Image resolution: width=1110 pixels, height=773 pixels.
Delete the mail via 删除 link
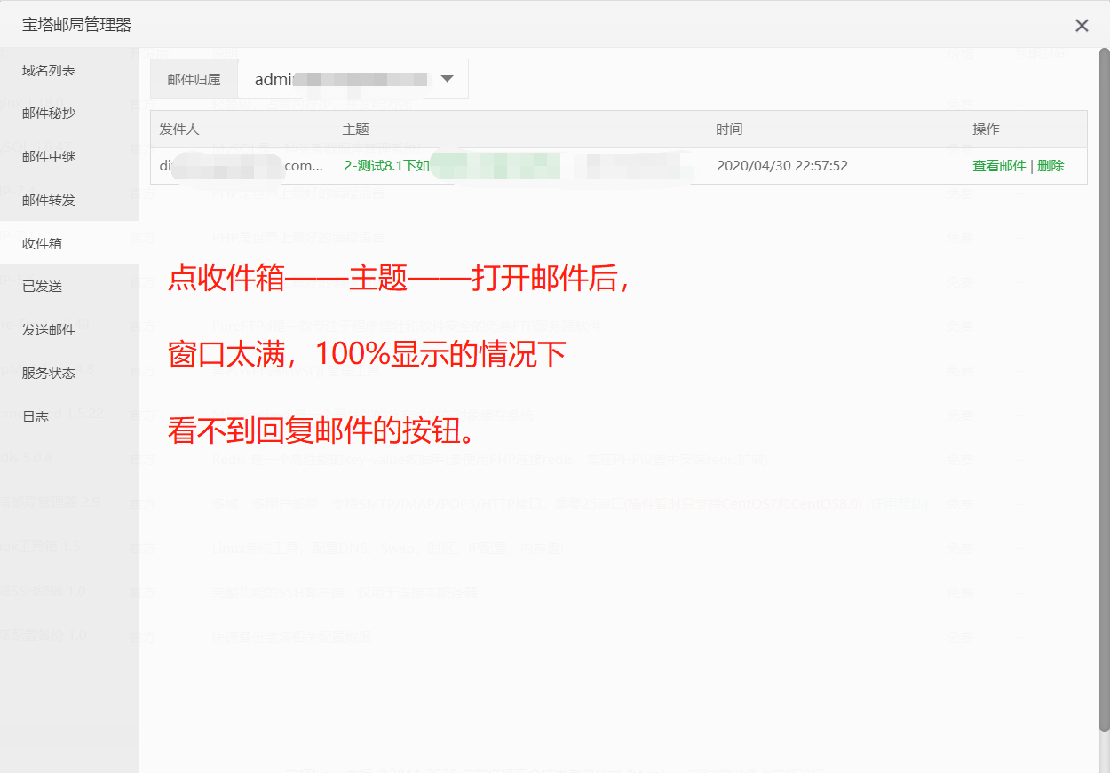click(1051, 166)
